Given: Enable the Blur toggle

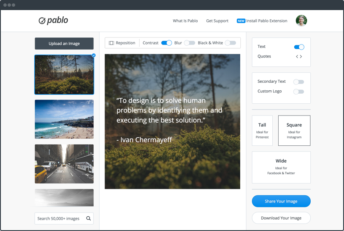Looking at the screenshot, I should coord(190,43).
